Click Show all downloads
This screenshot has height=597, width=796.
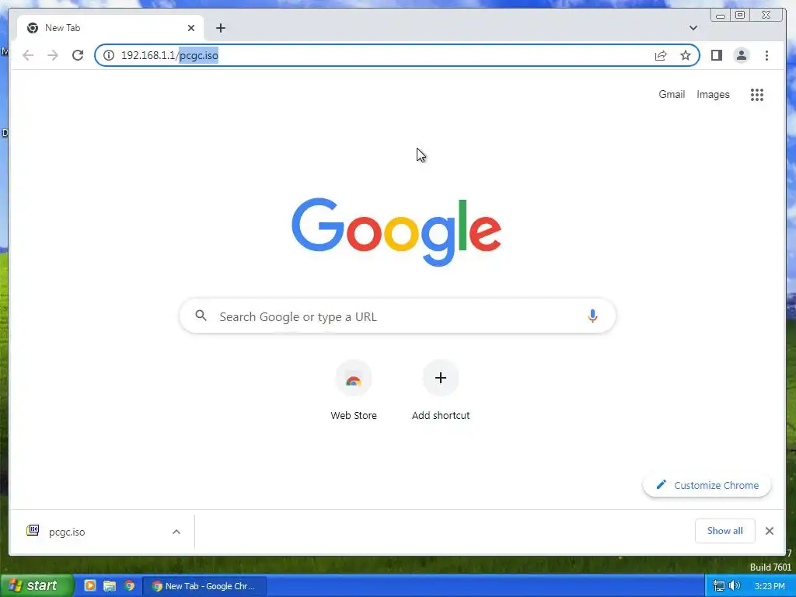725,530
